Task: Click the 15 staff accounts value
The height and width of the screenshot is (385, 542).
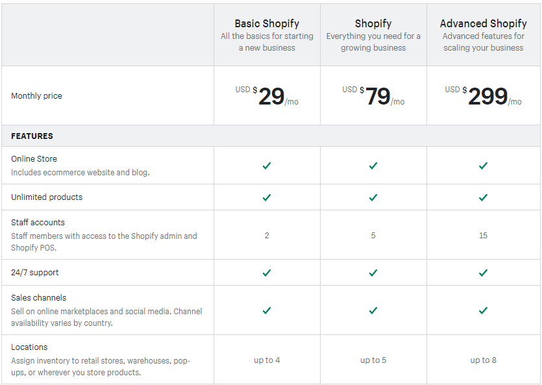Action: coord(483,235)
